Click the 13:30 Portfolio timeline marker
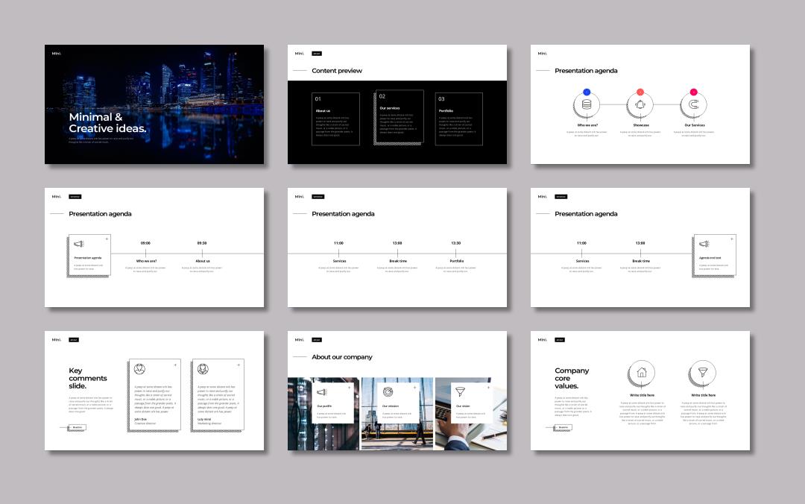The image size is (805, 504). click(x=455, y=253)
